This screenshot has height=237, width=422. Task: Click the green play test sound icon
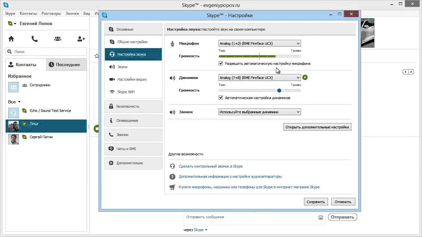pos(305,77)
